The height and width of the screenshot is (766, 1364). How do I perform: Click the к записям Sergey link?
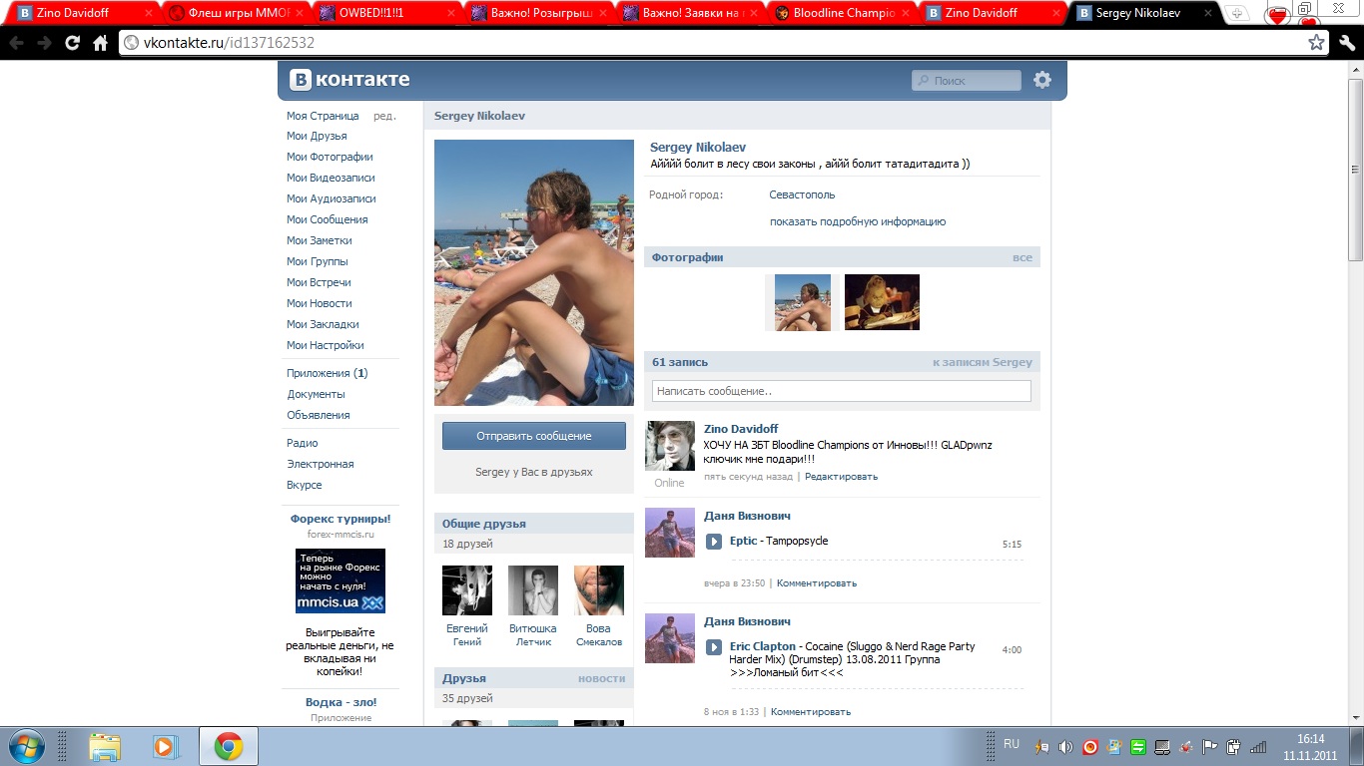983,362
